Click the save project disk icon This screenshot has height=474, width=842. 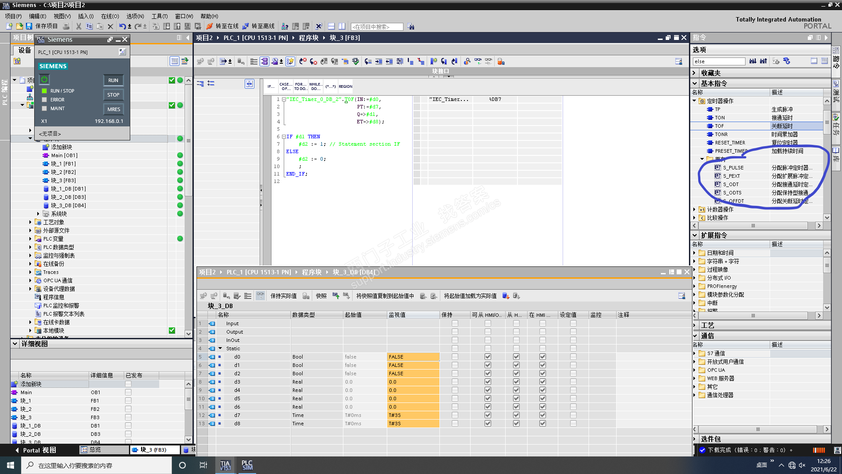click(29, 26)
